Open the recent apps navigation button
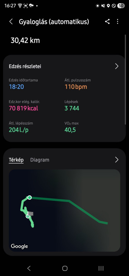This screenshot has width=129, height=276. pos(101,268)
